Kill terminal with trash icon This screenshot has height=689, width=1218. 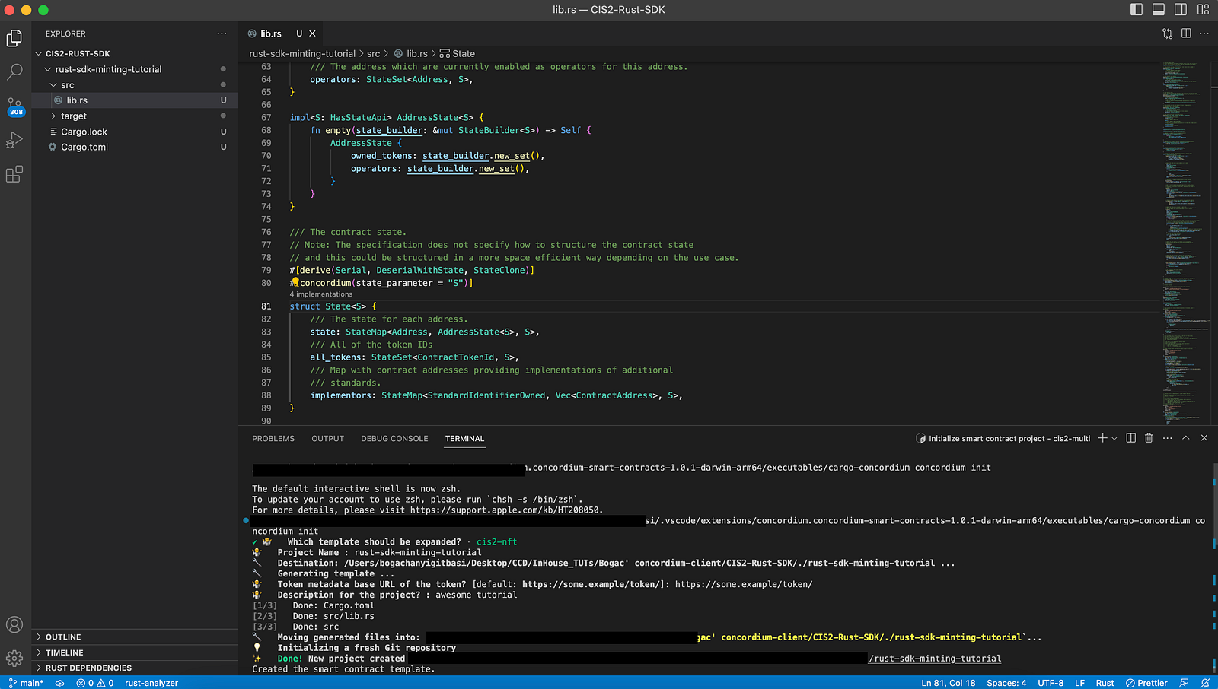coord(1149,438)
